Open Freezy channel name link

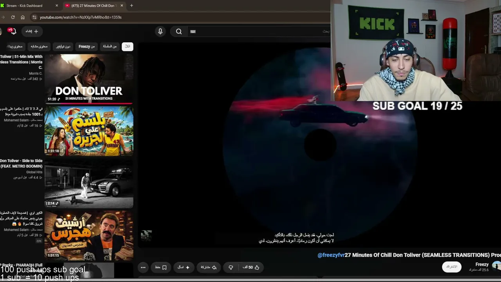pos(482,265)
